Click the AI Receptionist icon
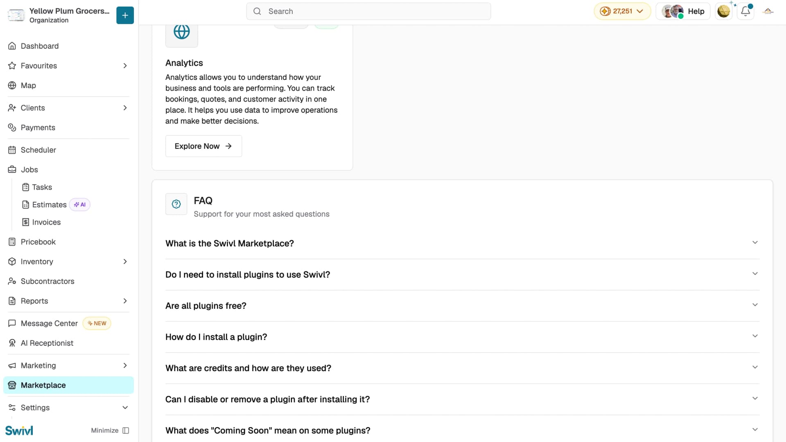 [x=12, y=343]
